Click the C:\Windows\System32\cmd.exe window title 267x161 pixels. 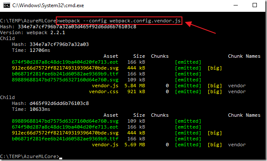click(48, 5)
